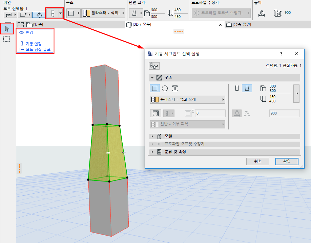Click the segment height icon next to 900

[x=278, y=13]
